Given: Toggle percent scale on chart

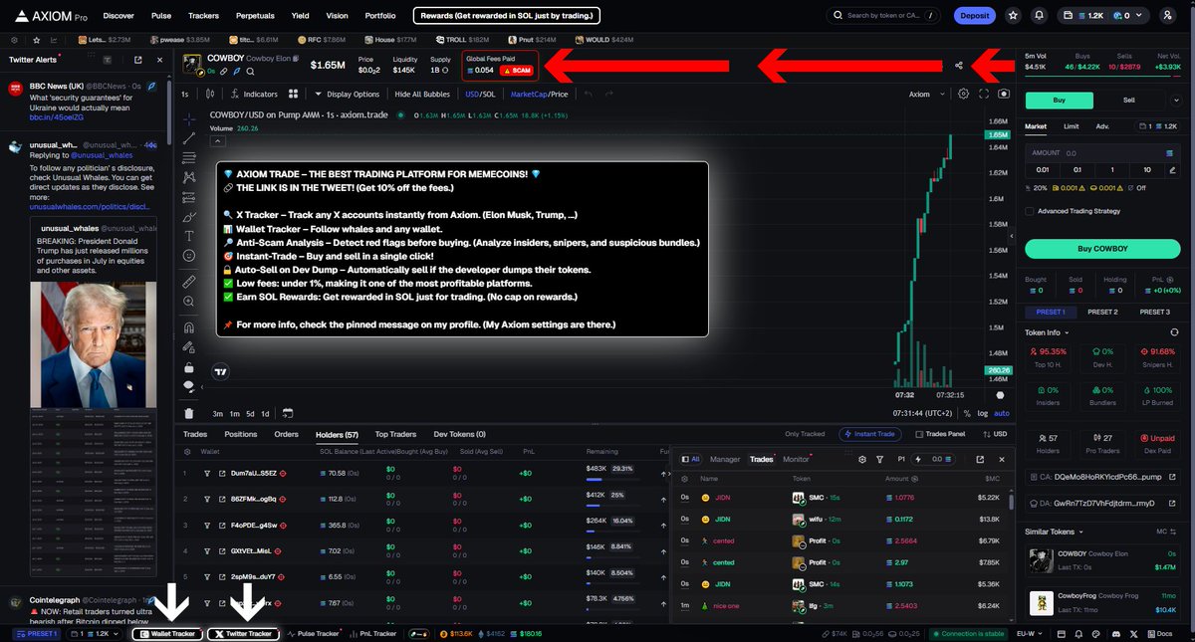Looking at the screenshot, I should pyautogui.click(x=966, y=413).
